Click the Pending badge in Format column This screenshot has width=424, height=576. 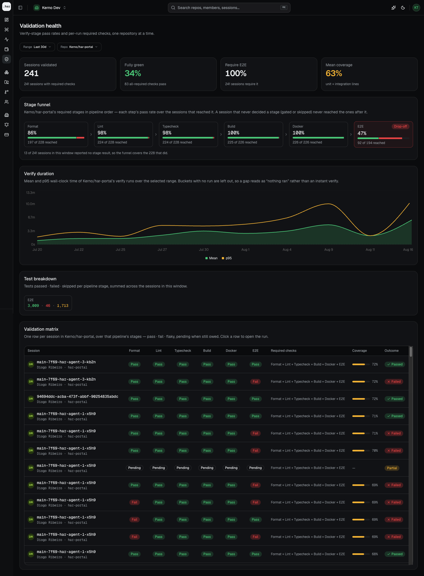[135, 468]
